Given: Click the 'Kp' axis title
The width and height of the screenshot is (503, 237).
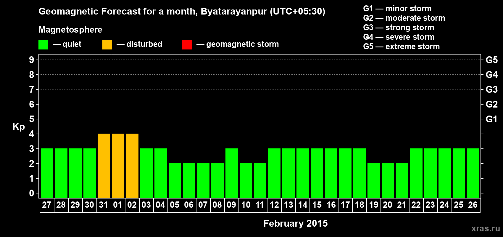Looking at the screenshot, I should tap(19, 127).
